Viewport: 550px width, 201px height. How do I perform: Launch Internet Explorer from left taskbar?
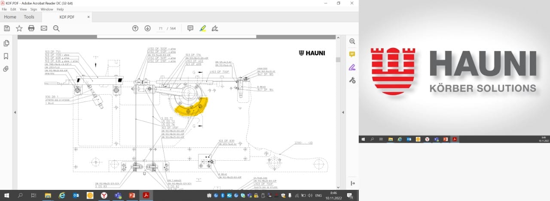pyautogui.click(x=62, y=195)
